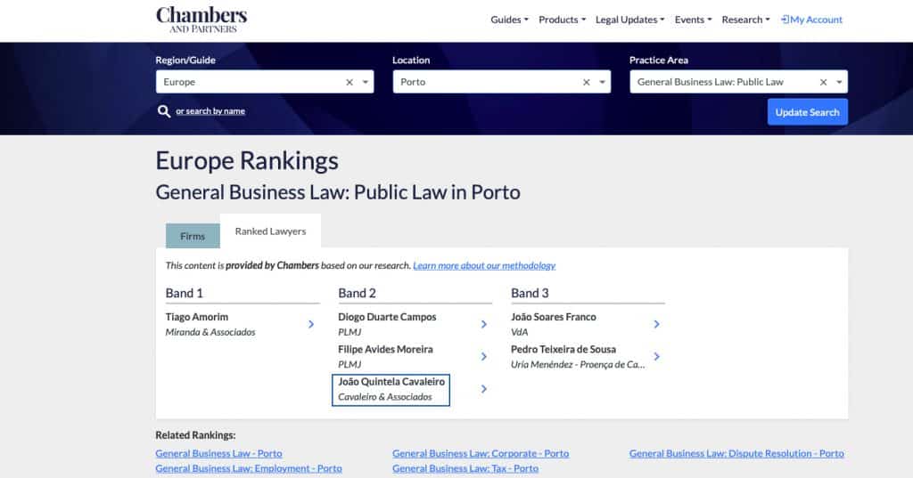
Task: Switch to the Firms tab
Action: [193, 236]
